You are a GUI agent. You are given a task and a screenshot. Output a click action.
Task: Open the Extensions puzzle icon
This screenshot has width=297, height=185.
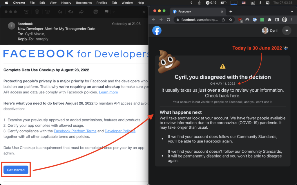[x=269, y=20]
